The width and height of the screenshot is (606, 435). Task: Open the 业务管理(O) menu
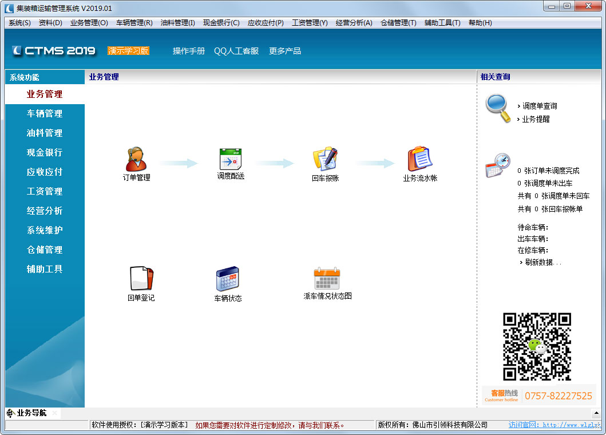(89, 23)
